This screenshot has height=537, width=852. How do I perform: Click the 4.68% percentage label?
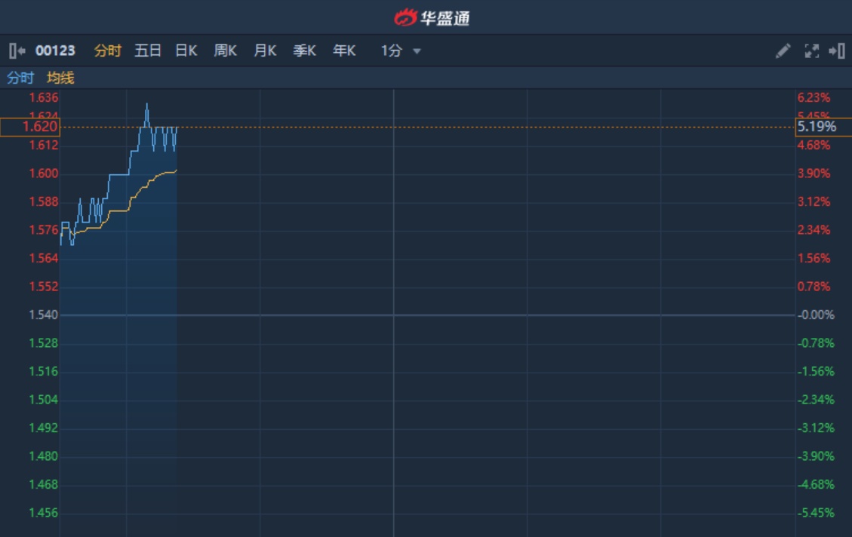tap(814, 146)
